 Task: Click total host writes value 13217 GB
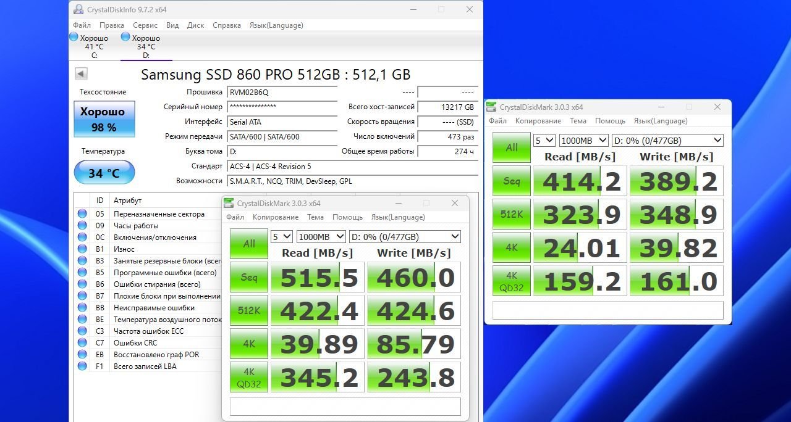pos(447,107)
